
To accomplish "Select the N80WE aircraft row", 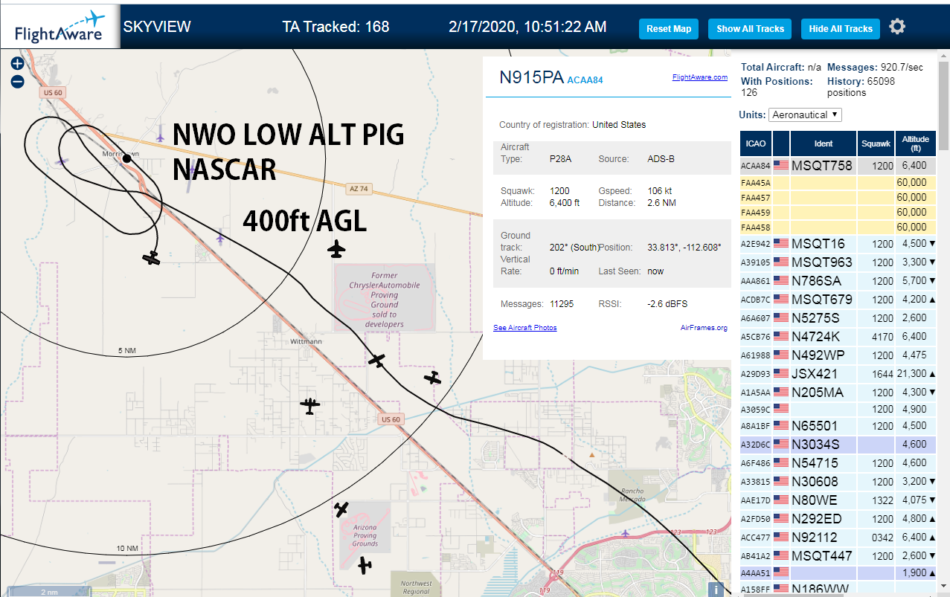I will click(x=838, y=500).
